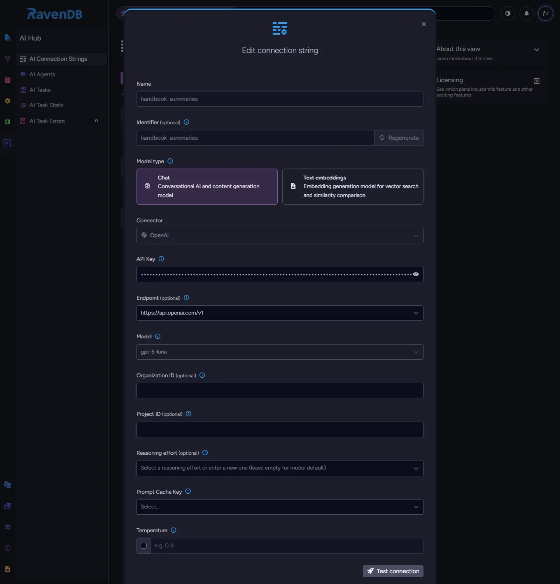Show the hidden API Key value
Viewport: 560px width, 584px height.
(416, 274)
